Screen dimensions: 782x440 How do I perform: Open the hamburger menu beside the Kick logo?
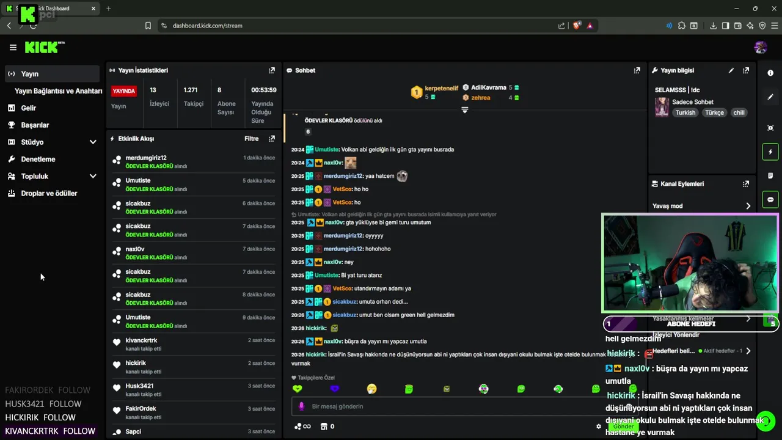click(x=13, y=47)
